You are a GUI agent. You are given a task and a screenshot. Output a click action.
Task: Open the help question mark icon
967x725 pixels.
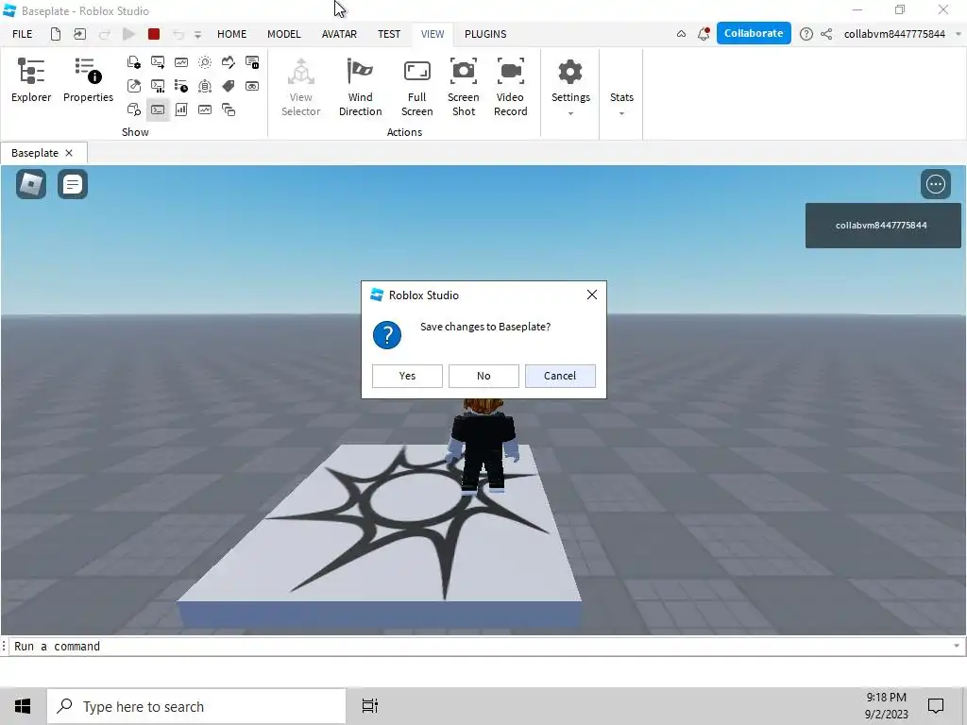[806, 34]
